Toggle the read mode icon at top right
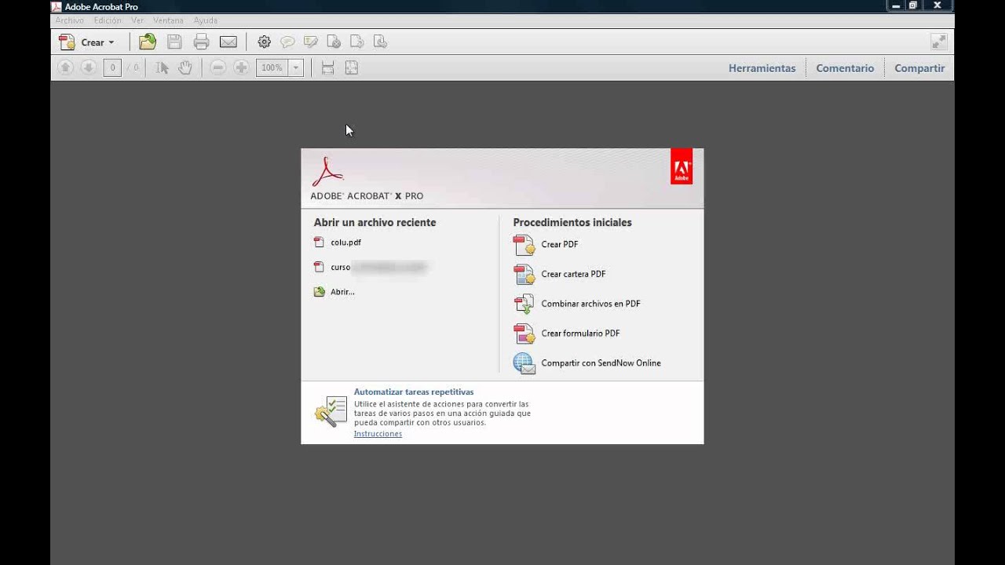The height and width of the screenshot is (565, 1005). [938, 42]
